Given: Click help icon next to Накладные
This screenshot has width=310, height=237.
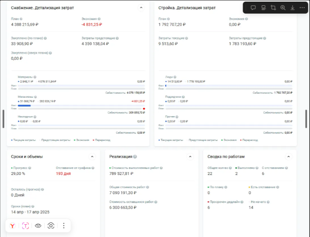Looking at the screenshot, I should point(35,117).
